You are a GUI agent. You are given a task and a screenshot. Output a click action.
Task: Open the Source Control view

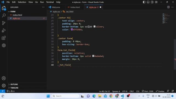[4, 23]
